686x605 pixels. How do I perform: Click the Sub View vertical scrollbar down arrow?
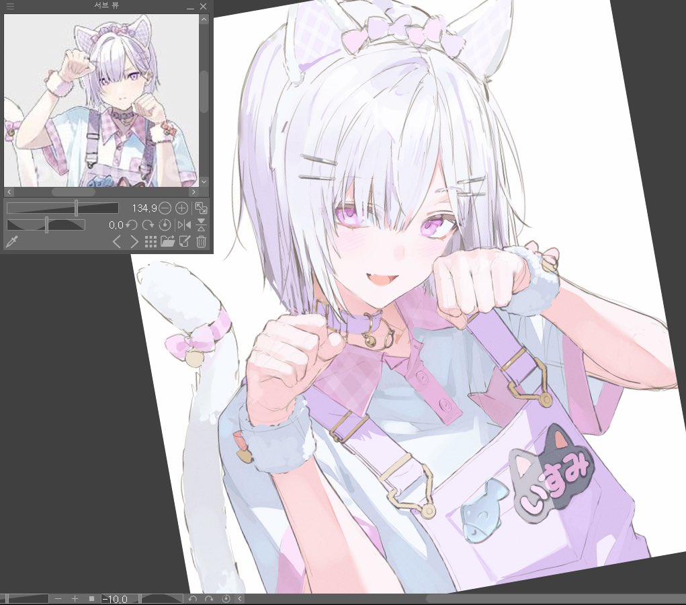(204, 182)
